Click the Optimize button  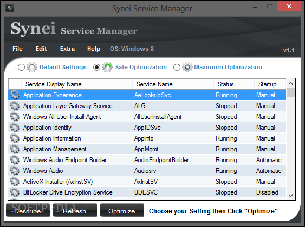click(122, 210)
